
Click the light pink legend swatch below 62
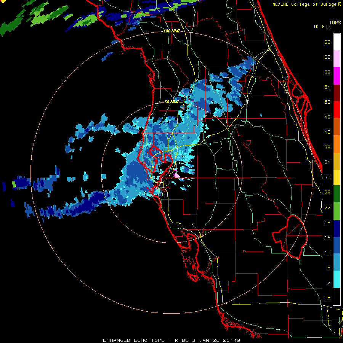(337, 58)
